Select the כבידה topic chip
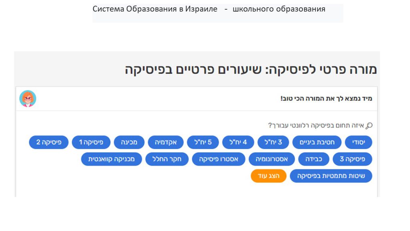410x231 pixels. [x=314, y=159]
